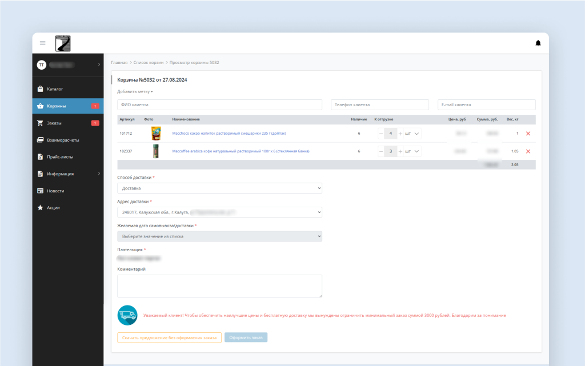This screenshot has width=585, height=366.
Task: Remove article 182337 with red X
Action: click(x=528, y=151)
